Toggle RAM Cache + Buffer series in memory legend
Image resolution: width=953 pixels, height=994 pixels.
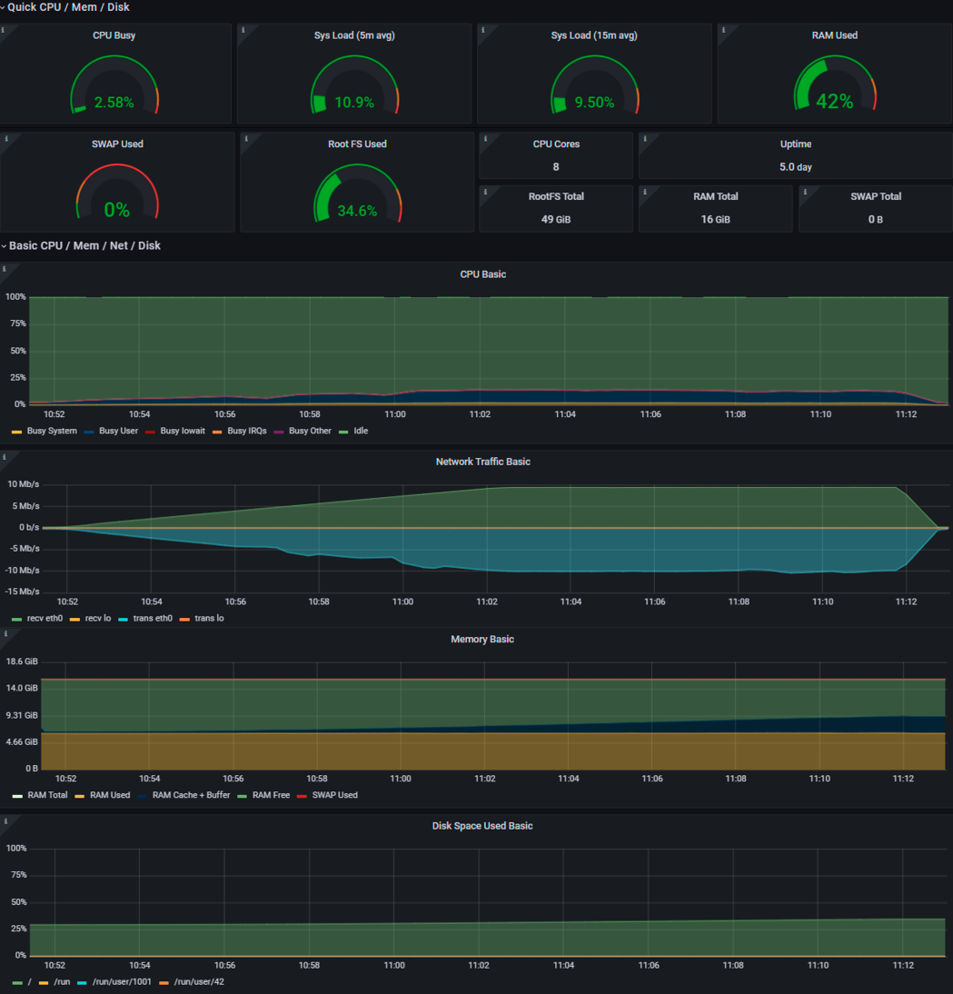click(x=191, y=795)
